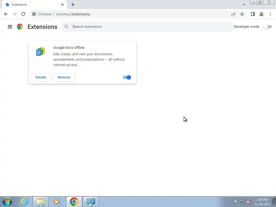Screen dimensions: 276x207
Task: Disable the Google Docs Offline extension toggle
Action: pos(127,77)
